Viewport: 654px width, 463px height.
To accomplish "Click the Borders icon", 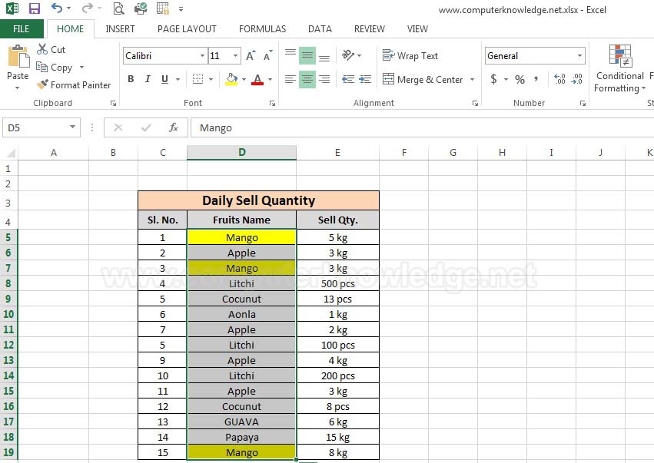I will 198,79.
